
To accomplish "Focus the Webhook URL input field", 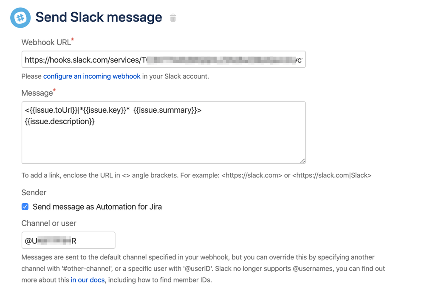I will 163,60.
